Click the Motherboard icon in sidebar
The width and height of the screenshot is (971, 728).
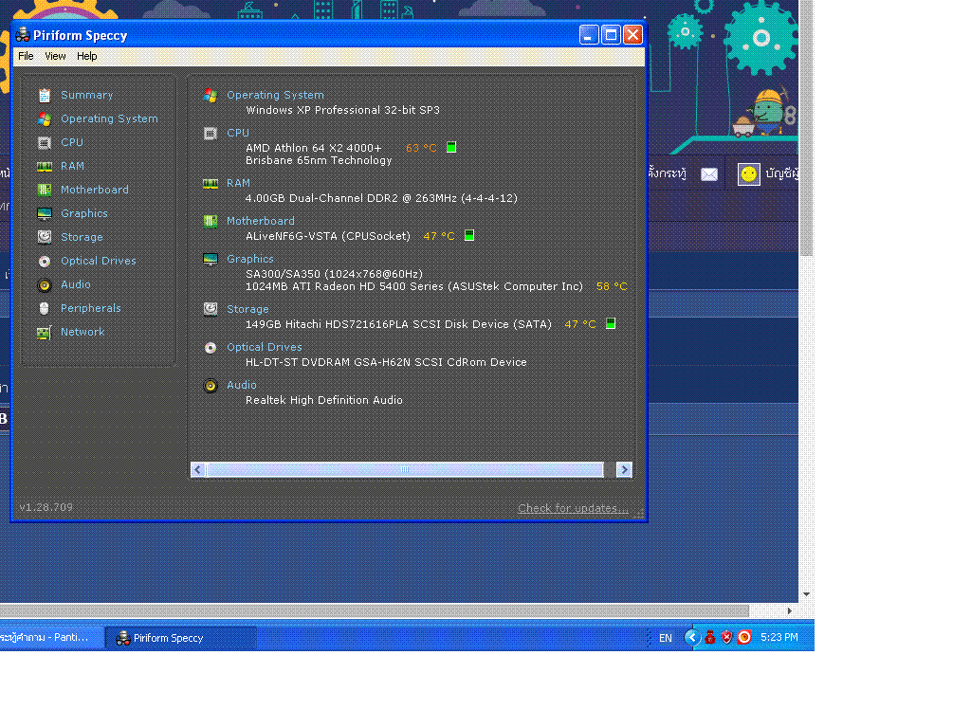point(44,190)
